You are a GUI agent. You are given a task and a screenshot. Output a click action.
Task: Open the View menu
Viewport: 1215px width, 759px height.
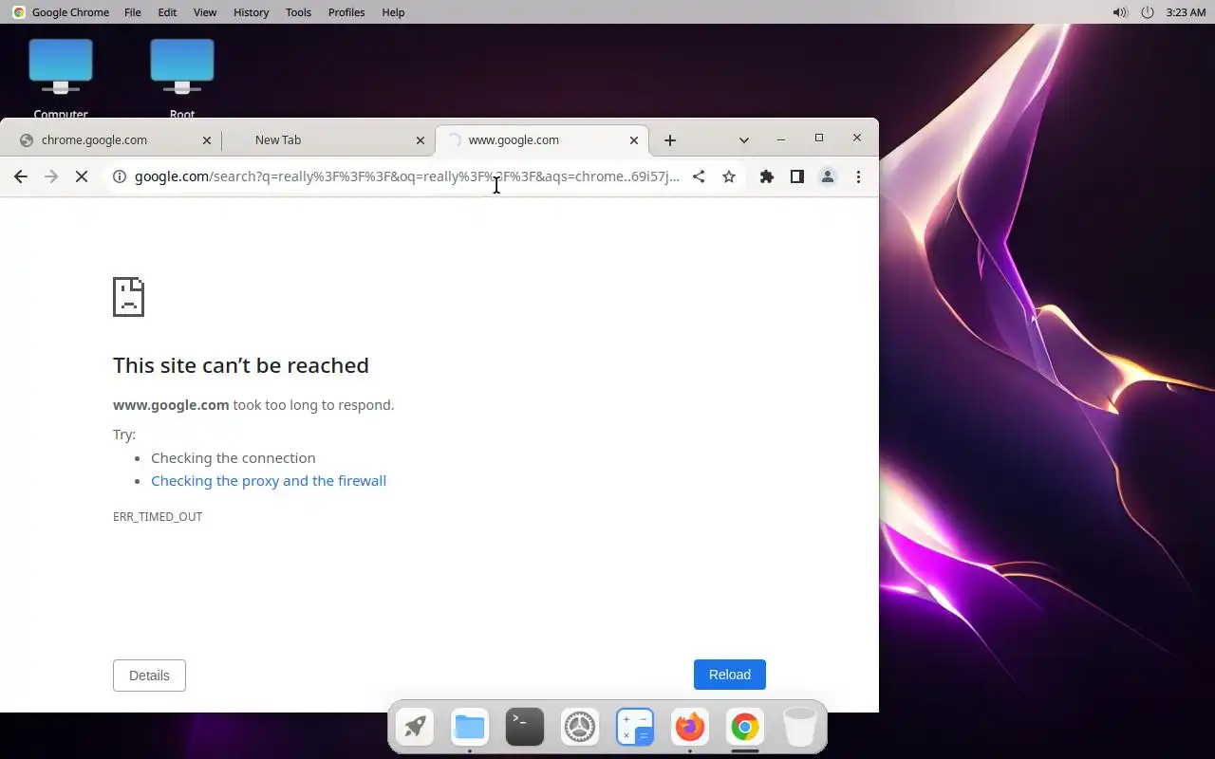(205, 12)
